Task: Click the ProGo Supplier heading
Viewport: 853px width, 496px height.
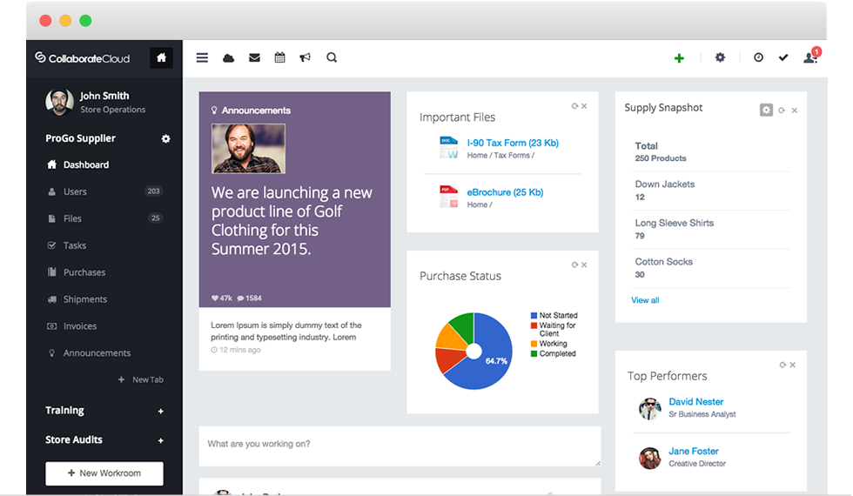Action: pyautogui.click(x=80, y=138)
